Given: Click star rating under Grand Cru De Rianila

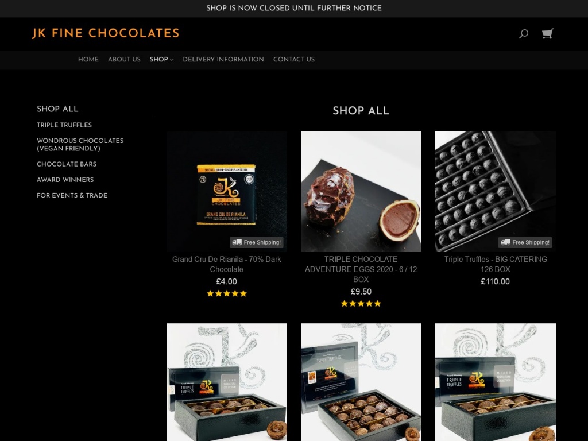Looking at the screenshot, I should [x=227, y=293].
